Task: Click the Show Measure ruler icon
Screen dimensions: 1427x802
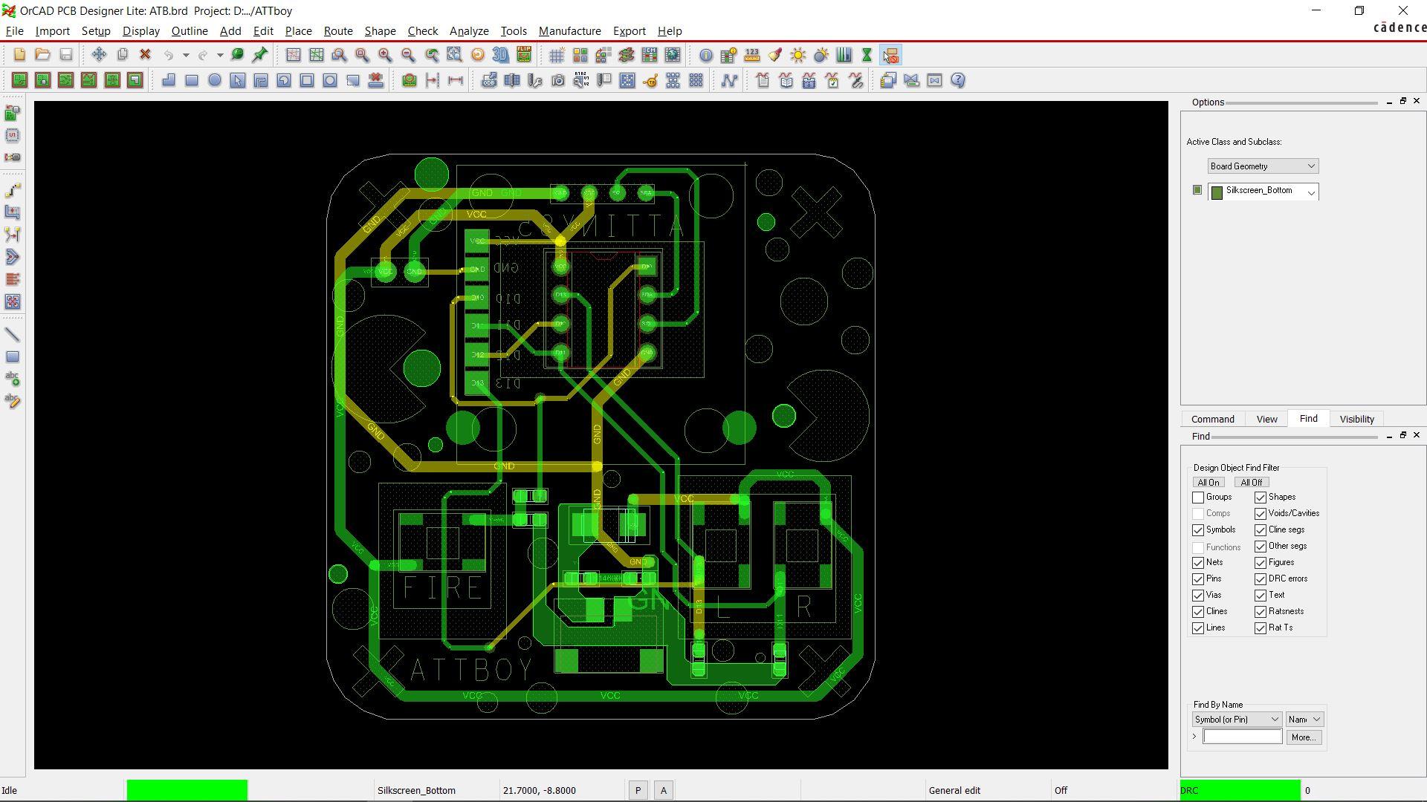Action: 752,55
